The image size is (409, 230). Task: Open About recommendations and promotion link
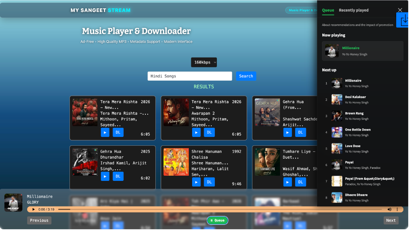357,25
